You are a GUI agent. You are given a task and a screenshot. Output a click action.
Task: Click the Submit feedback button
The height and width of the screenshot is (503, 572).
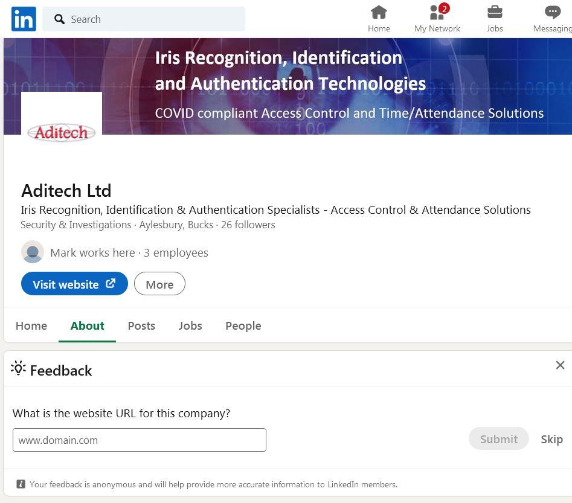click(x=499, y=439)
